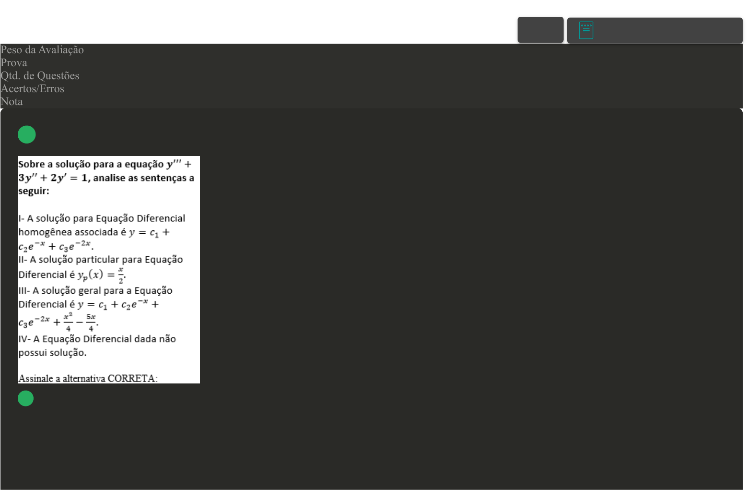Click the 'Peso da Avaliação' label
Viewport: 748px width, 490px height.
point(42,50)
